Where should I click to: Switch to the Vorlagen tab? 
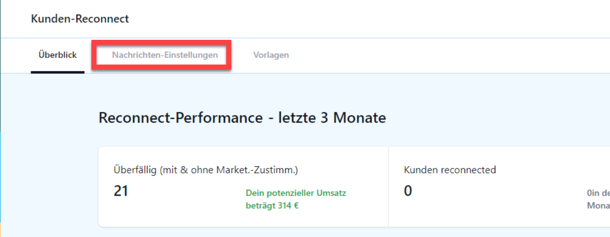[271, 55]
